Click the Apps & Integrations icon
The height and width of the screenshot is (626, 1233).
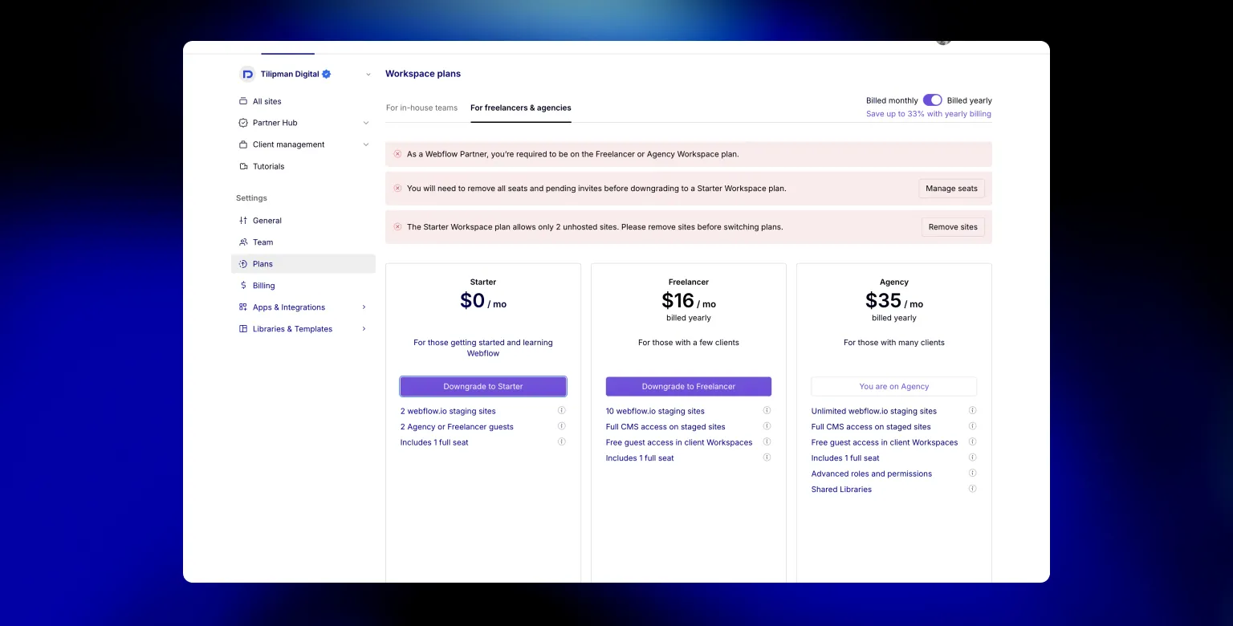pos(243,307)
